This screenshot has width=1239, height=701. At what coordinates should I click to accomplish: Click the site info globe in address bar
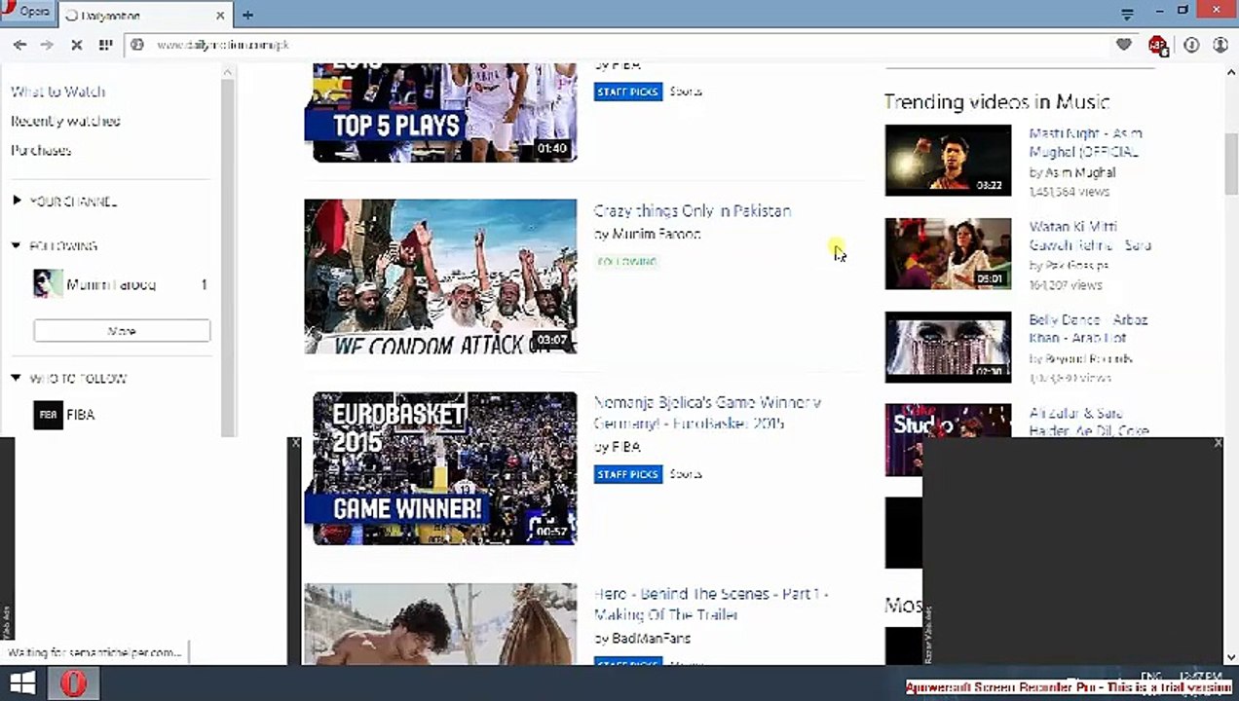[137, 45]
